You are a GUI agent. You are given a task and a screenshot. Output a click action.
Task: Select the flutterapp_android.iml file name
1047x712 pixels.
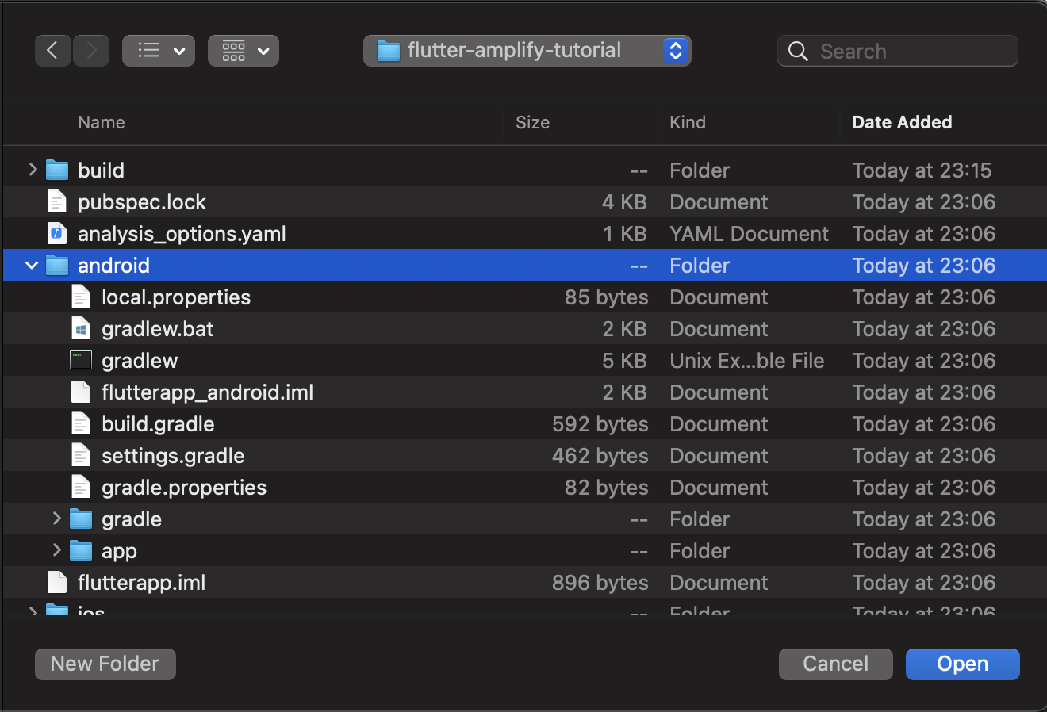coord(208,392)
